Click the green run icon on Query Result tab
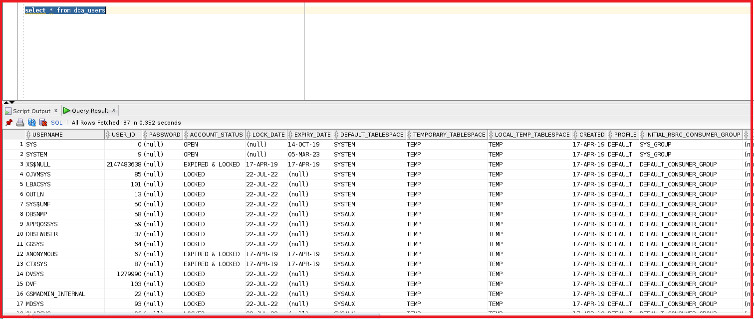Screen dimensions: 754x319 pyautogui.click(x=66, y=111)
